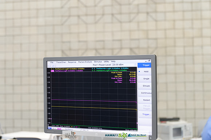
Task: Open the Marker/Analysis menu
Action: point(85,62)
